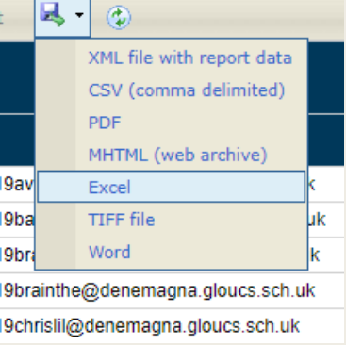Click the export menu's blank left gutter
The height and width of the screenshot is (345, 346).
[x=57, y=154]
